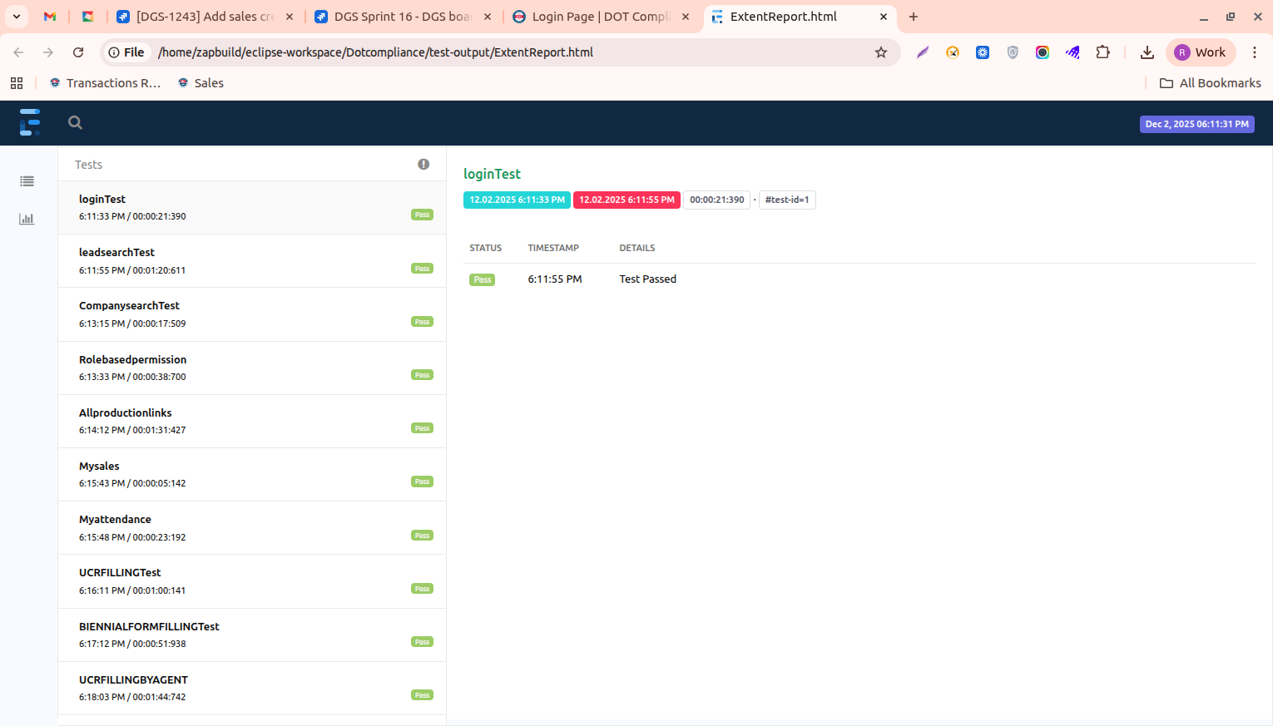Reload the ExtentReport page

78,52
